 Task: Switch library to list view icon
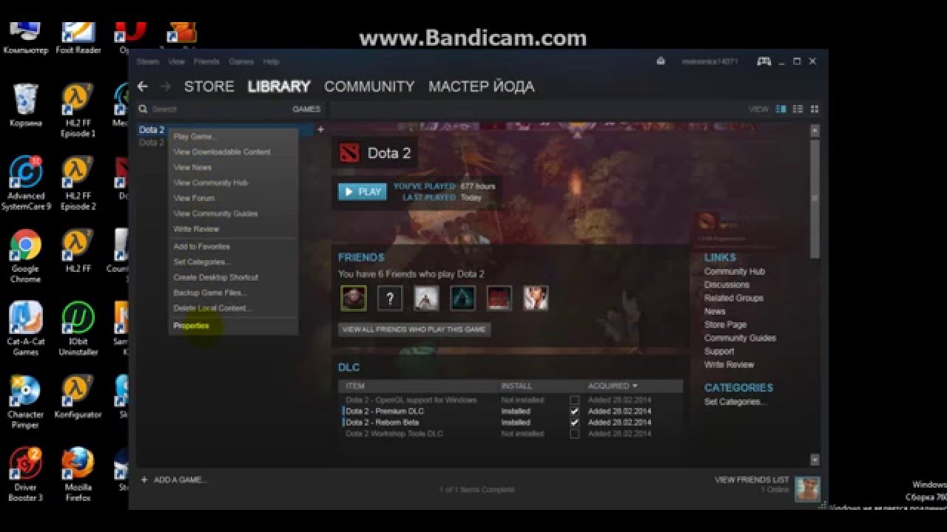(x=798, y=109)
